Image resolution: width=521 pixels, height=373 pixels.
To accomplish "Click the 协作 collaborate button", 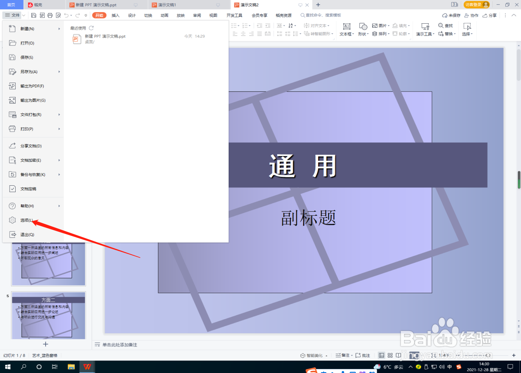I will point(471,15).
